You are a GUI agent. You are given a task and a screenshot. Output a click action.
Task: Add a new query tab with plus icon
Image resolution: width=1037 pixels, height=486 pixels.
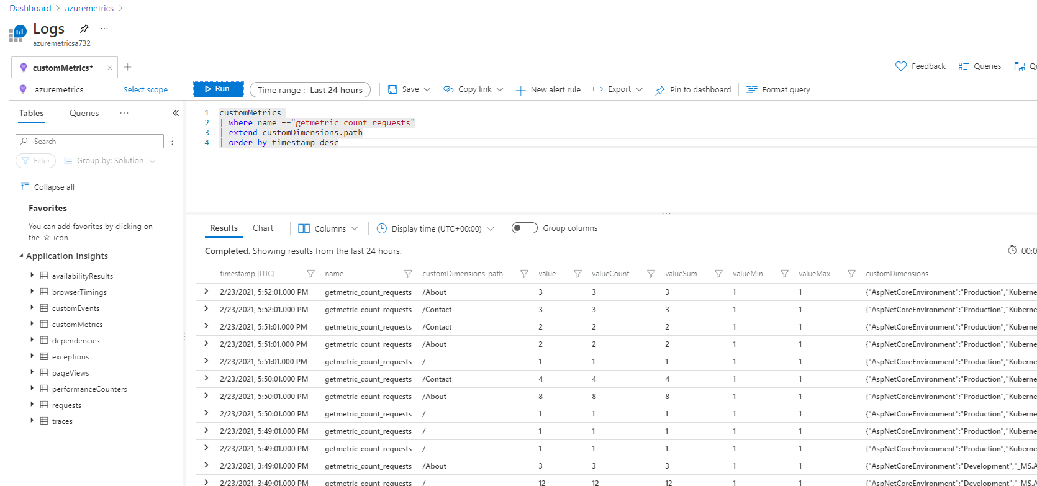(x=128, y=67)
